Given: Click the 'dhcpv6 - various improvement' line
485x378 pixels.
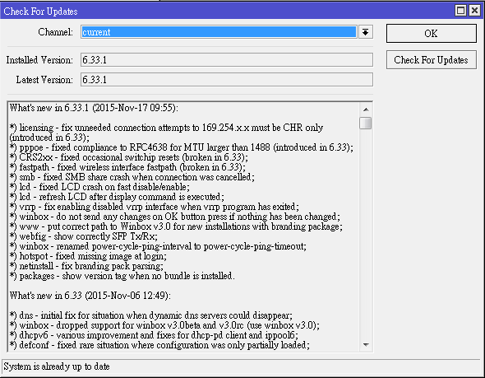Looking at the screenshot, I should (x=154, y=335).
